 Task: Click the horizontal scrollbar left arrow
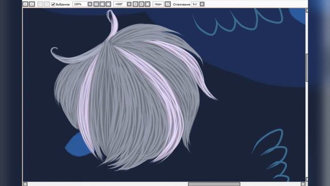(x=25, y=184)
